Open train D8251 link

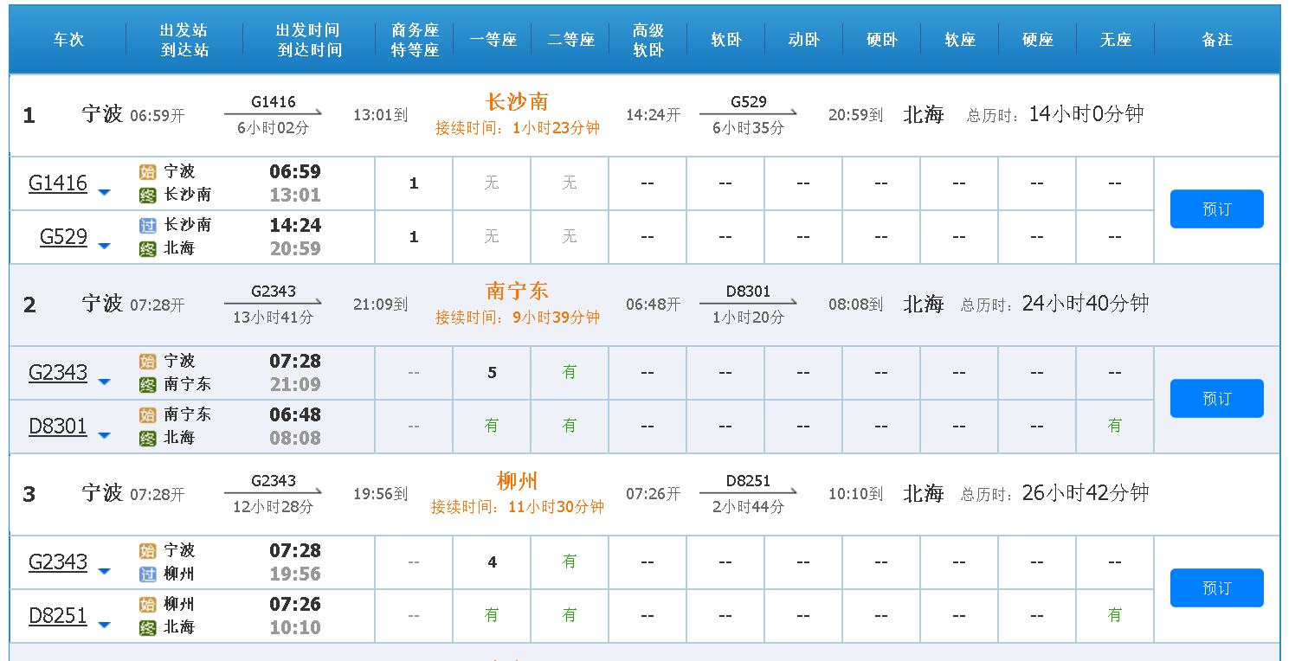pyautogui.click(x=58, y=616)
